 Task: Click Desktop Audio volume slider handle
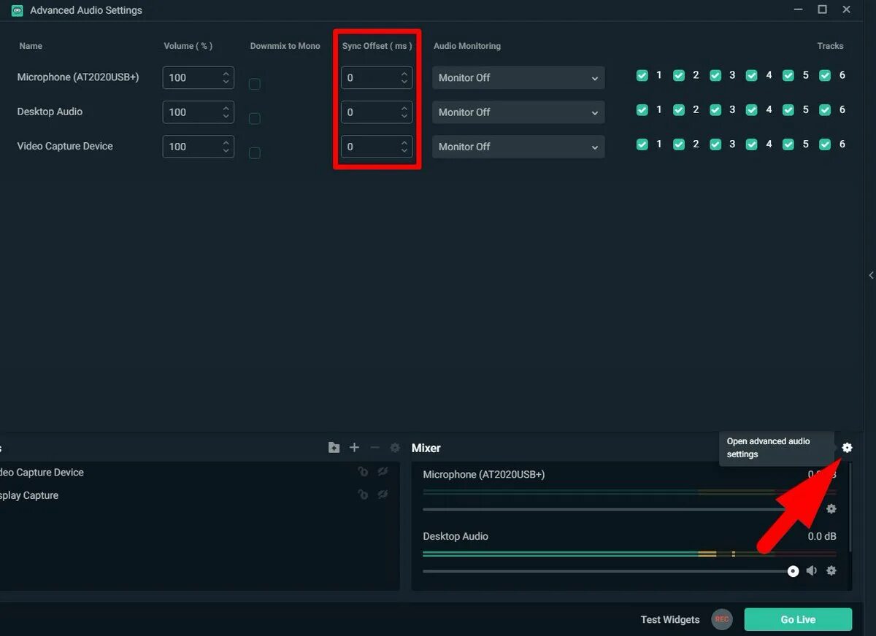[x=794, y=571]
